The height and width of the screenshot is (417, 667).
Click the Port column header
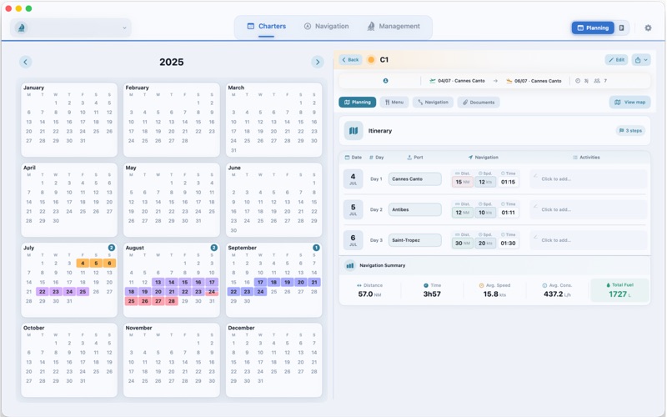click(415, 158)
